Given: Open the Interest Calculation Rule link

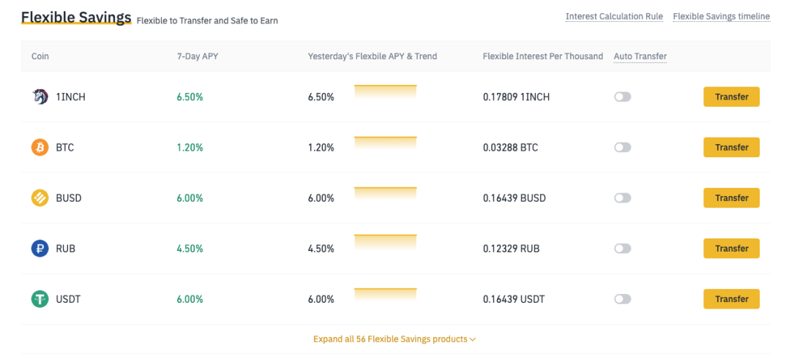Looking at the screenshot, I should [614, 17].
